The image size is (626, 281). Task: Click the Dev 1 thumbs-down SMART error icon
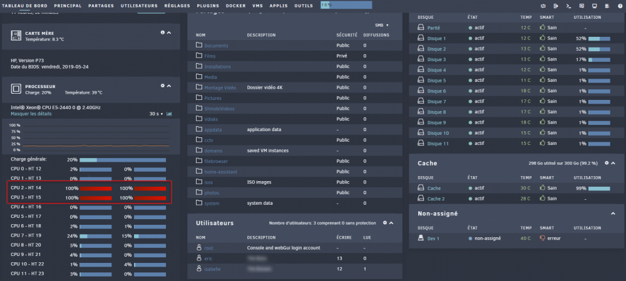pyautogui.click(x=543, y=239)
